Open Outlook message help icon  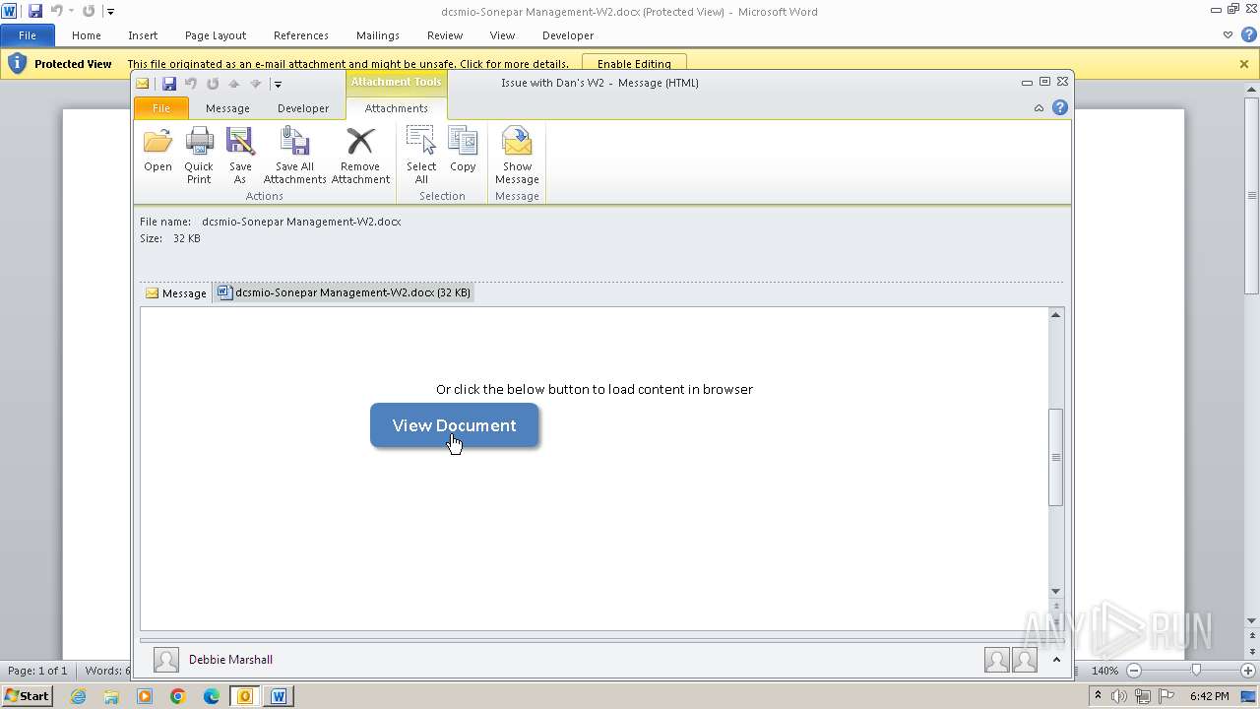click(x=1060, y=108)
